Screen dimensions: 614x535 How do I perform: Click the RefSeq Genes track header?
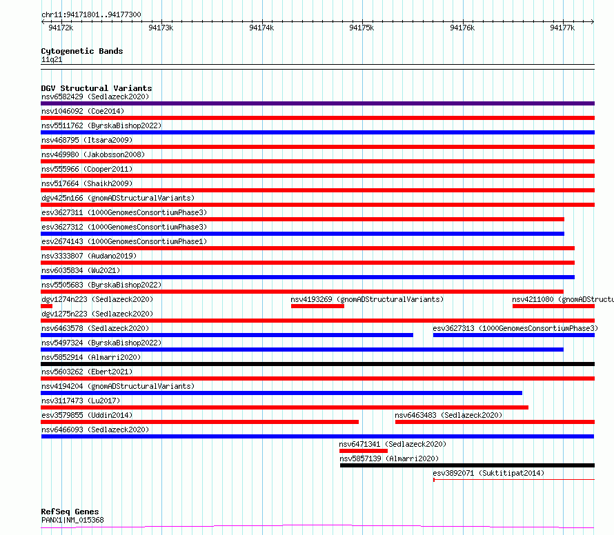point(70,512)
